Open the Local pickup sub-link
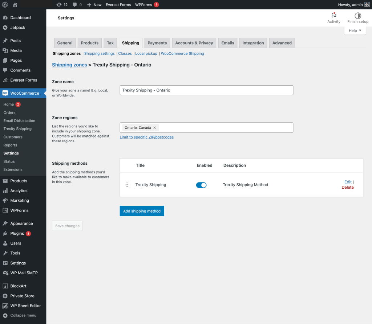372x324 pixels. [146, 54]
